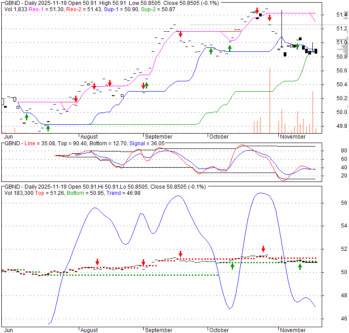Click the Signal = 36.05 legend text
Screen dimensions: 349x333
tap(147, 143)
